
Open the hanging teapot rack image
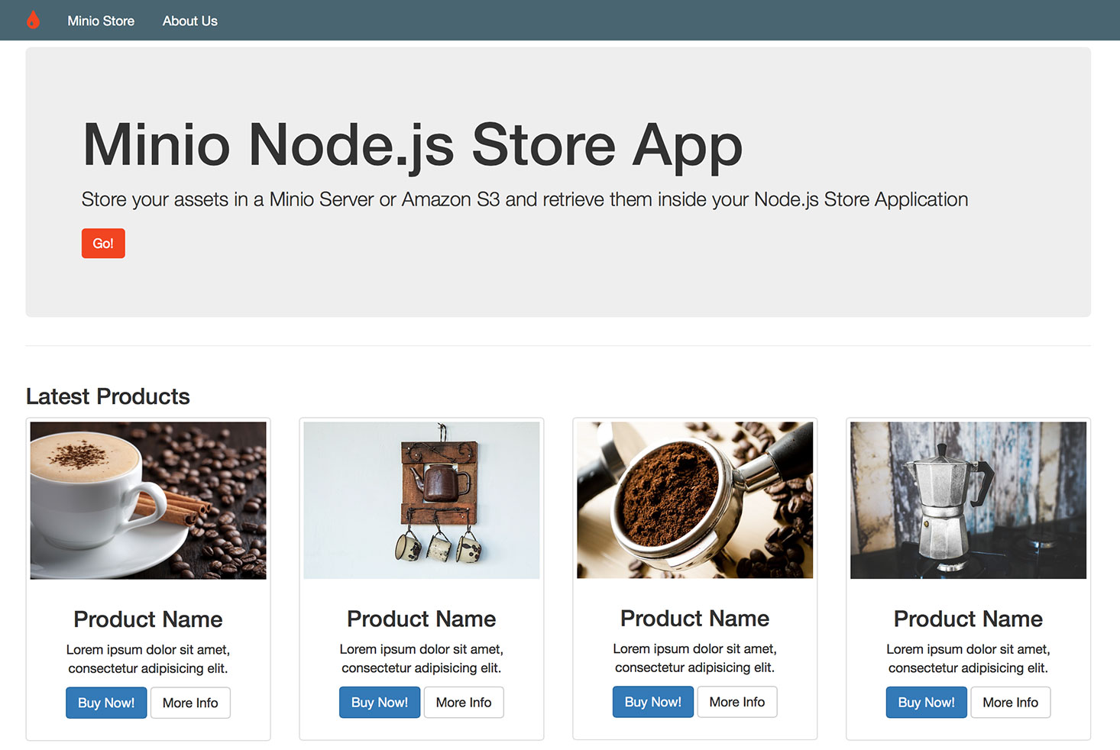tap(422, 500)
